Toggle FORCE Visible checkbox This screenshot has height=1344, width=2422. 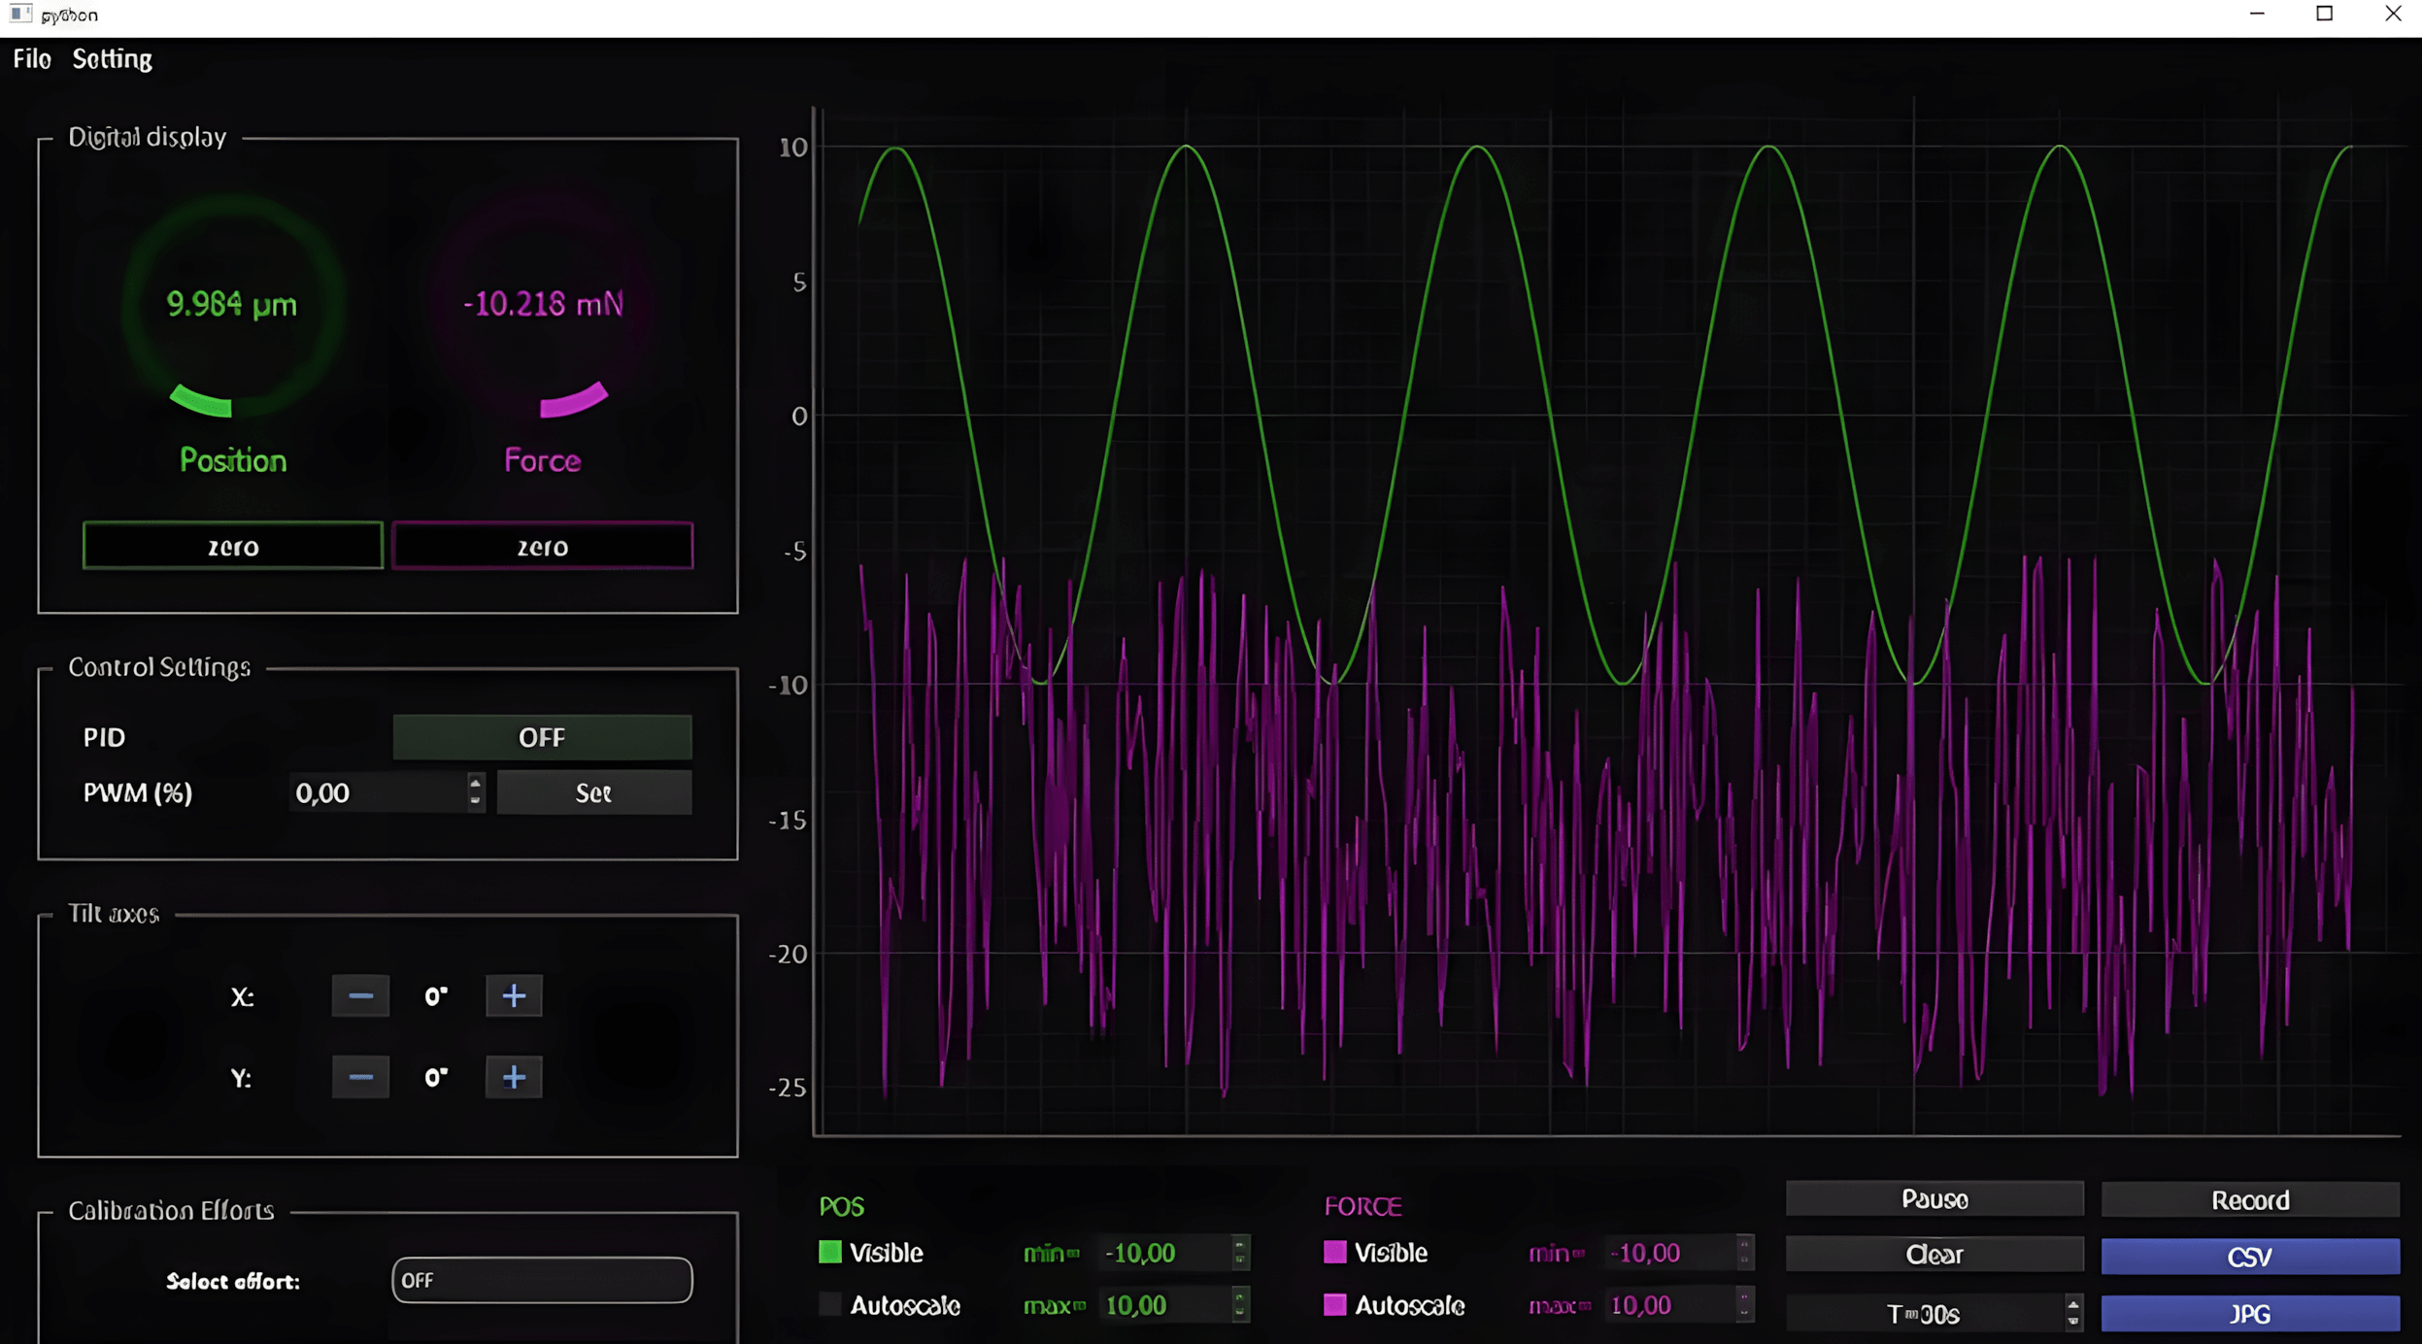[1335, 1253]
